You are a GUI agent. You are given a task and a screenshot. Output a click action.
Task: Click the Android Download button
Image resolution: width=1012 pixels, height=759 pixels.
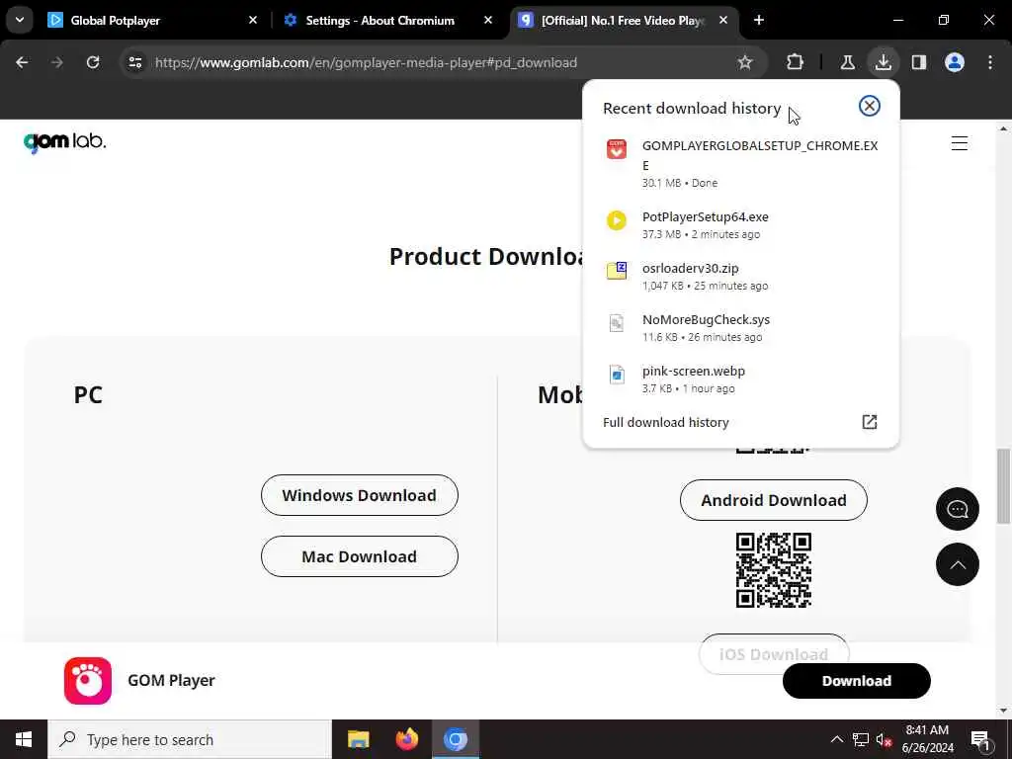click(x=773, y=500)
